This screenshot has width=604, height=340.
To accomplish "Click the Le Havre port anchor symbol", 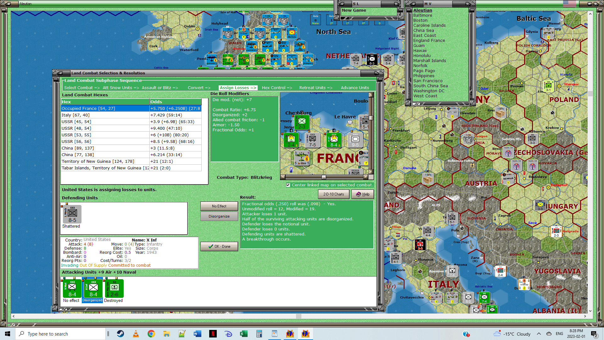I will 350,122.
